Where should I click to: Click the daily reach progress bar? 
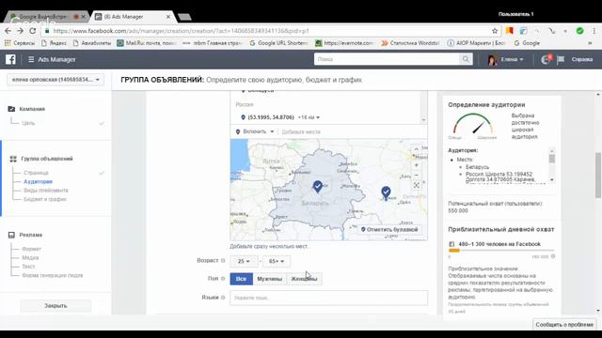pos(501,251)
